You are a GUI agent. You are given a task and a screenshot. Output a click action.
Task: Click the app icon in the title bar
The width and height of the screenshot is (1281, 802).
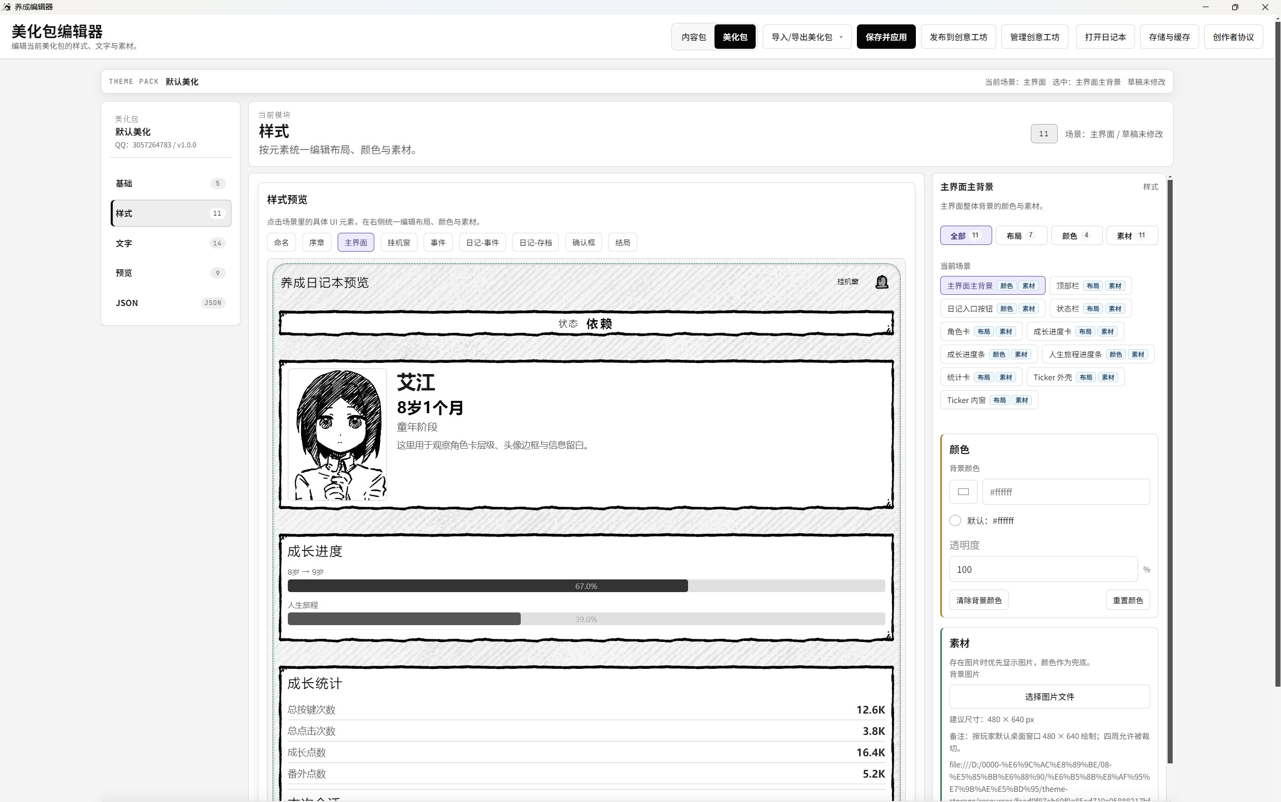7,7
